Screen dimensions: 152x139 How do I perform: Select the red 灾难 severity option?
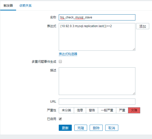click(x=134, y=110)
